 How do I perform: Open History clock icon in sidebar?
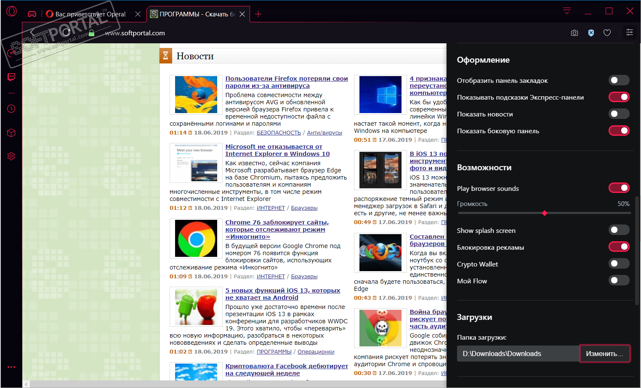[x=11, y=109]
